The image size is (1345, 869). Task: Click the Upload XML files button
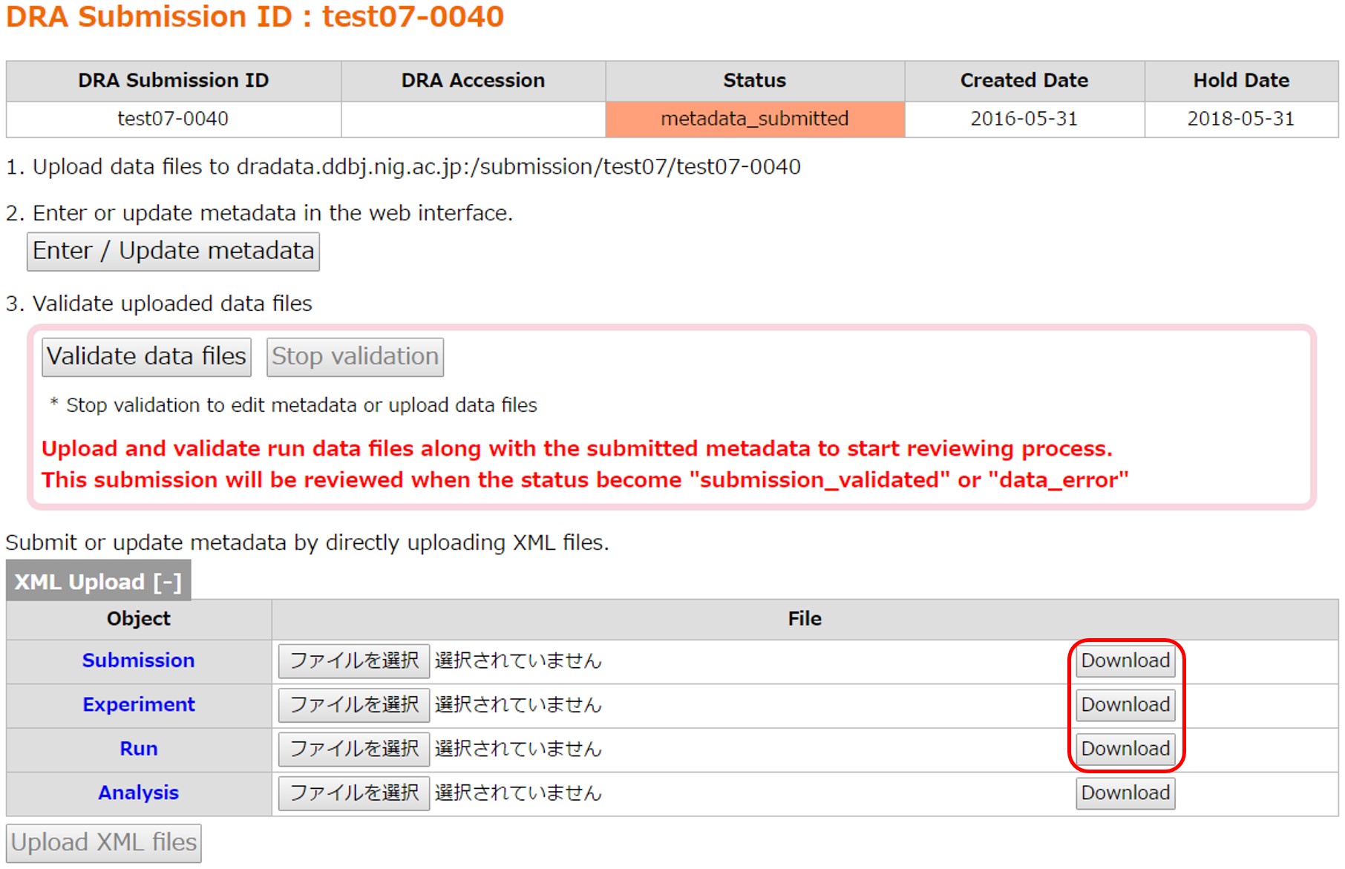pyautogui.click(x=104, y=843)
